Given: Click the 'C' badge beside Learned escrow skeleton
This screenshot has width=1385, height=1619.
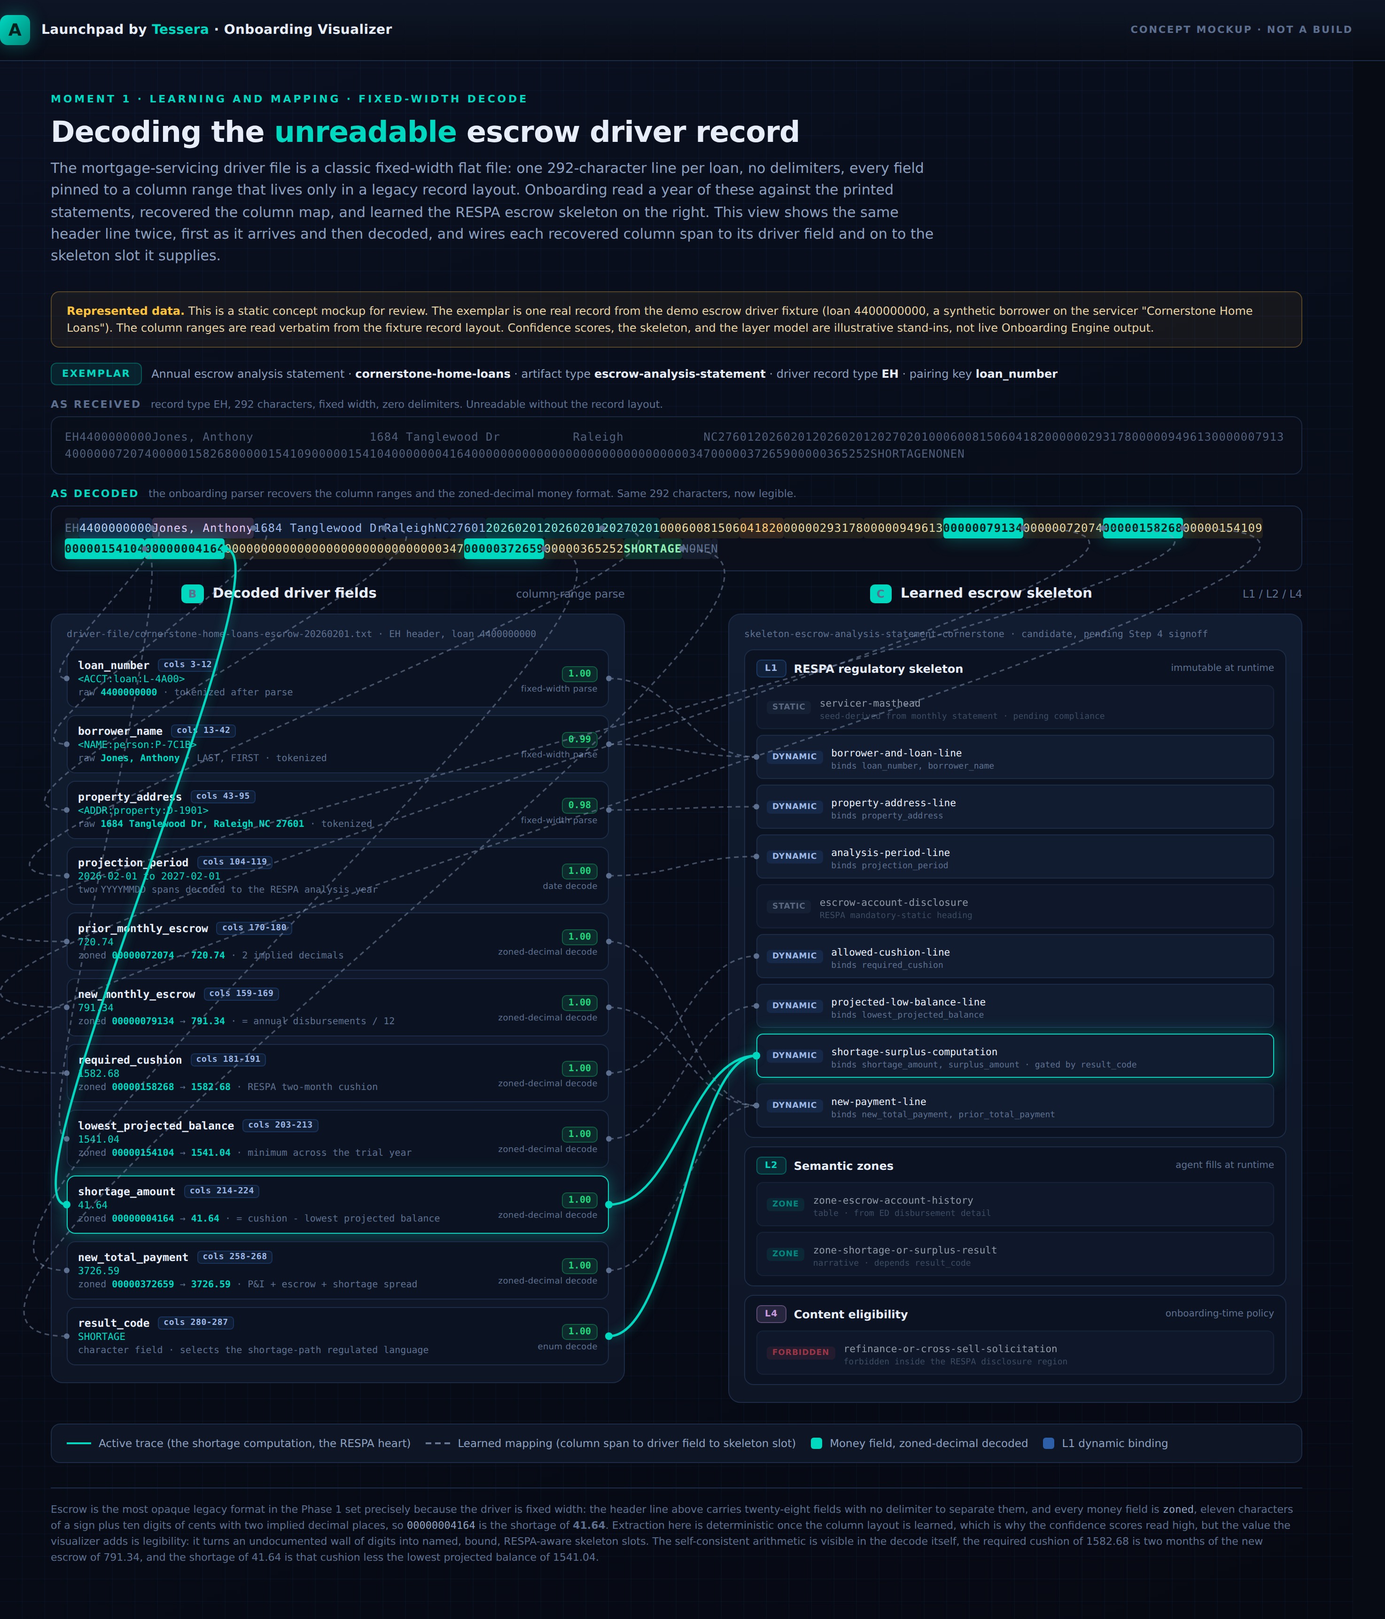Looking at the screenshot, I should 880,594.
